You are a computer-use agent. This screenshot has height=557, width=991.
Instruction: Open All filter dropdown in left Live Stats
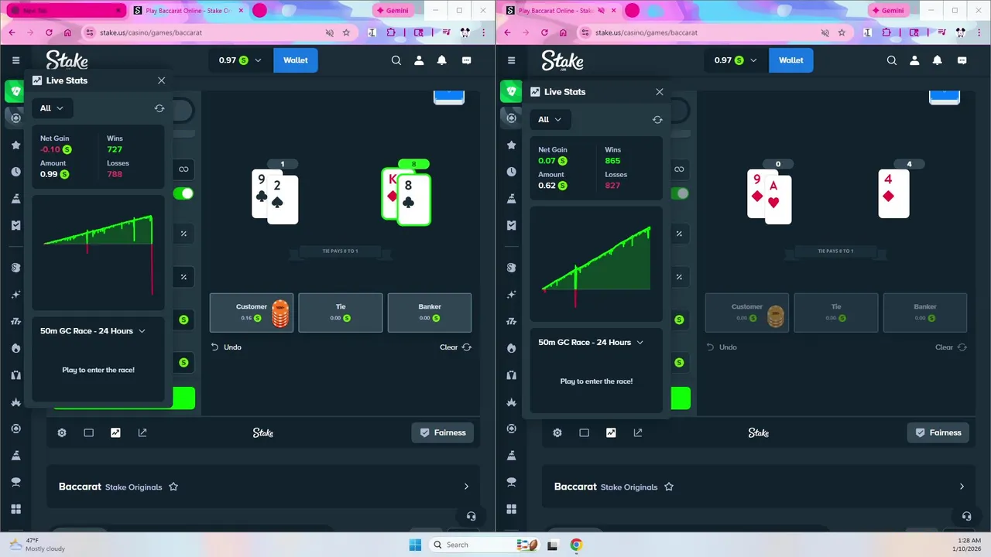tap(53, 108)
